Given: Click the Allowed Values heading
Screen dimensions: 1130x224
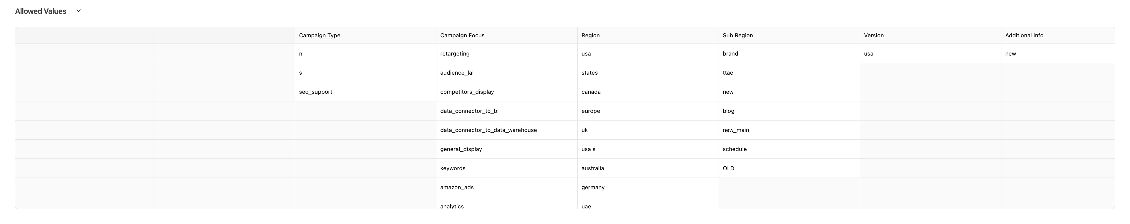Looking at the screenshot, I should (41, 11).
